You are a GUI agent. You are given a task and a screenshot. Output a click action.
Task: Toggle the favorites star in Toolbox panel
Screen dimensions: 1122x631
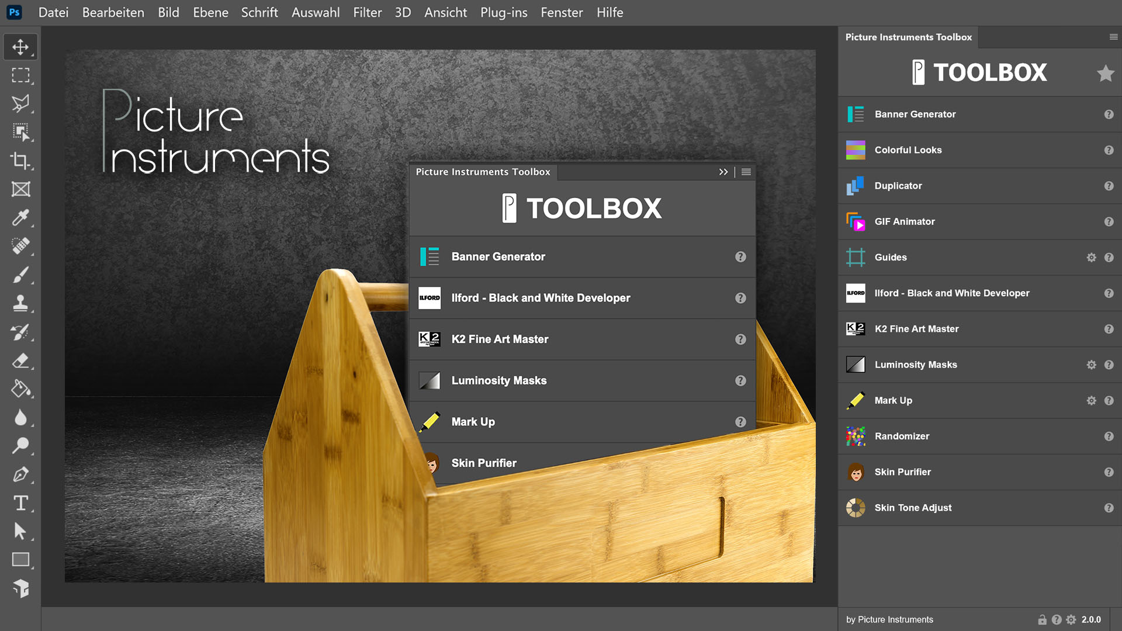pyautogui.click(x=1105, y=74)
